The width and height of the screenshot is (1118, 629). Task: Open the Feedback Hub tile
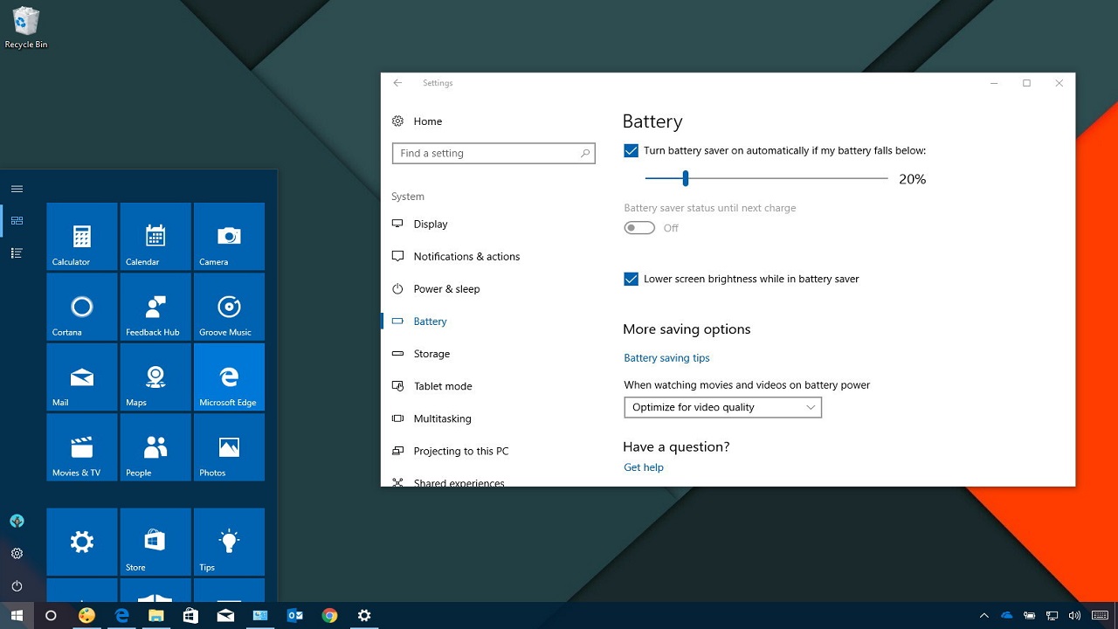click(x=155, y=307)
